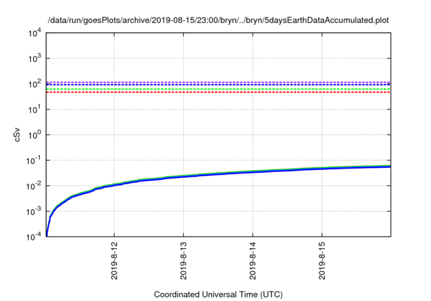This screenshot has width=431, height=301.
Task: Click the 2019-8-15 date tick label
Action: point(322,261)
